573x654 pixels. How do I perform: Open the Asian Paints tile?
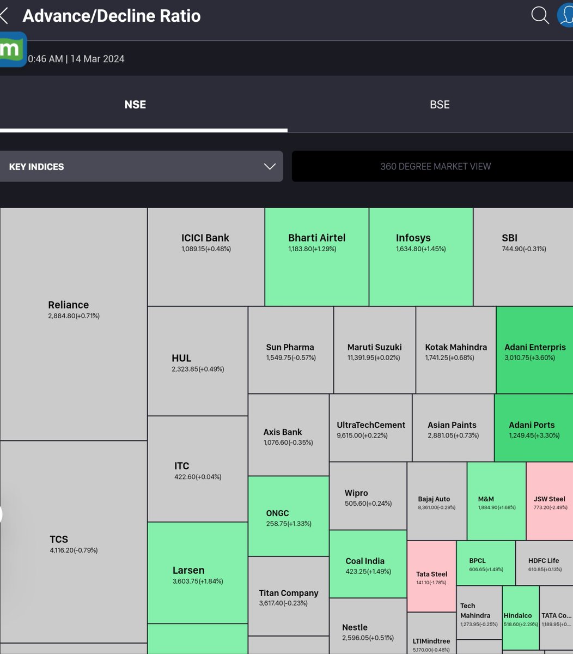click(453, 428)
